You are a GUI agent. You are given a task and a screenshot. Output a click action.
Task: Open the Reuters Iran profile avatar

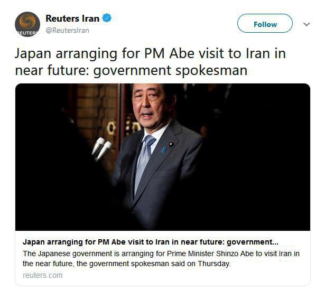pyautogui.click(x=27, y=24)
